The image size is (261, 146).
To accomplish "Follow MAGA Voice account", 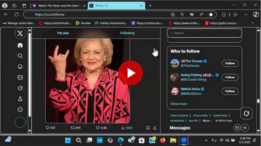I will tap(230, 91).
